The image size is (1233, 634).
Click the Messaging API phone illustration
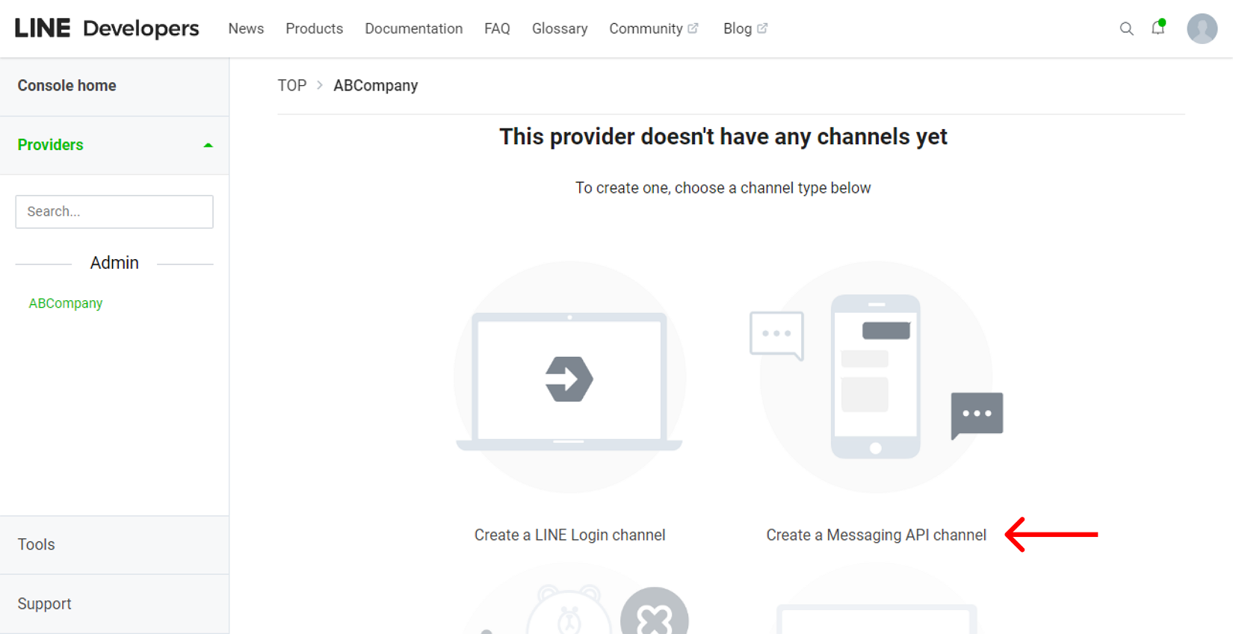click(x=876, y=377)
